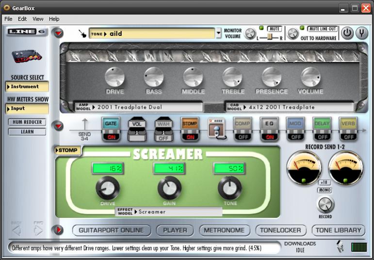Toggle the WAH OFF switch
Screen dimensions: 374x260
pos(163,138)
